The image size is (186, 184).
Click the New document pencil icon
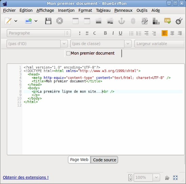click(x=8, y=21)
